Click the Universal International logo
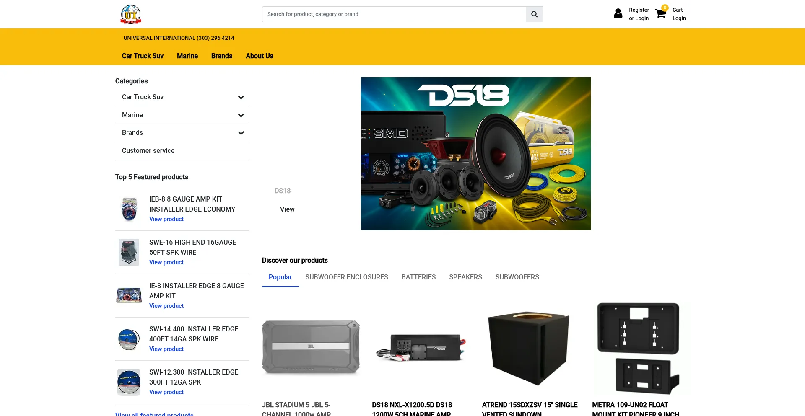Screen dimensions: 805x416 tap(131, 14)
